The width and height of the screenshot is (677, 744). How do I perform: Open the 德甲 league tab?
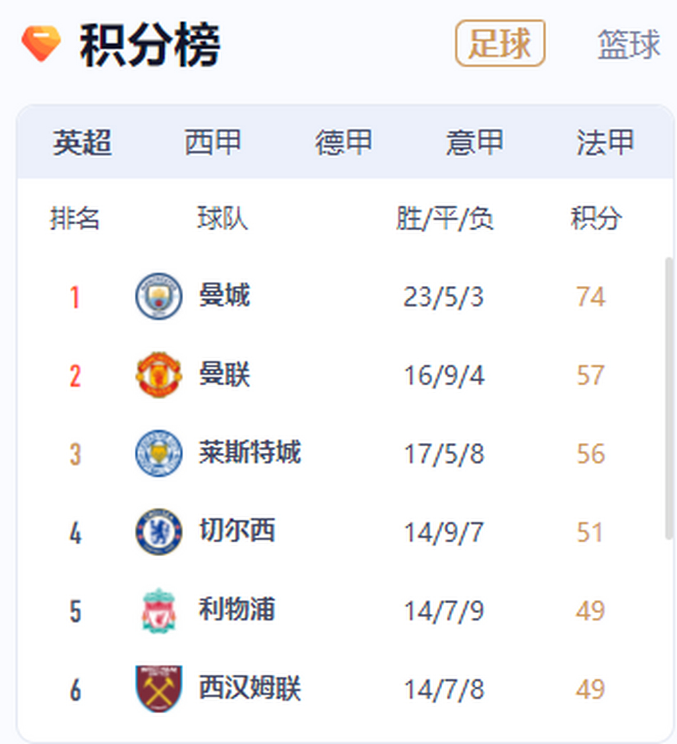343,142
